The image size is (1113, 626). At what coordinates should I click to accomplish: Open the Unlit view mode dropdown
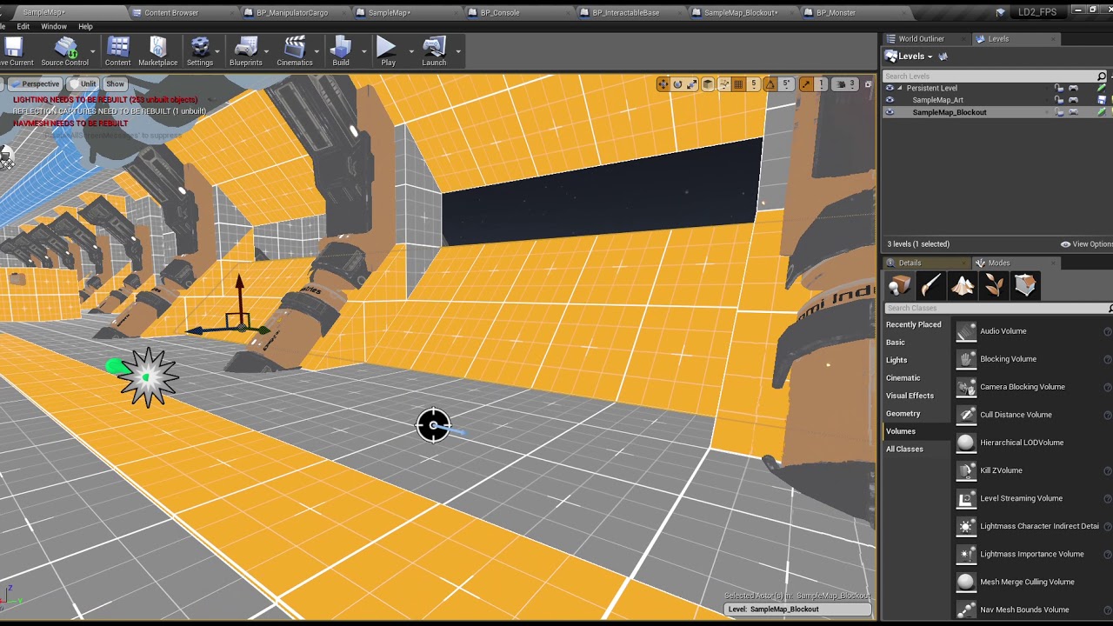[x=84, y=84]
